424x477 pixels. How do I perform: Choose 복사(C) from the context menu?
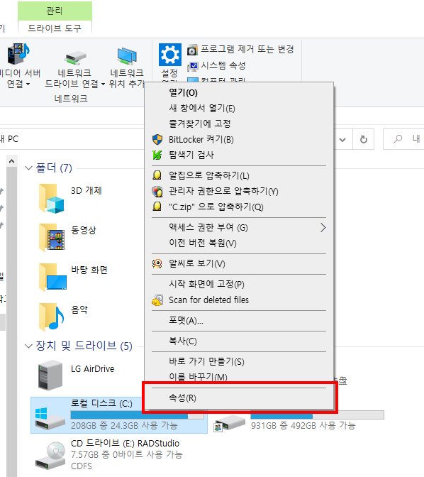[x=239, y=341]
